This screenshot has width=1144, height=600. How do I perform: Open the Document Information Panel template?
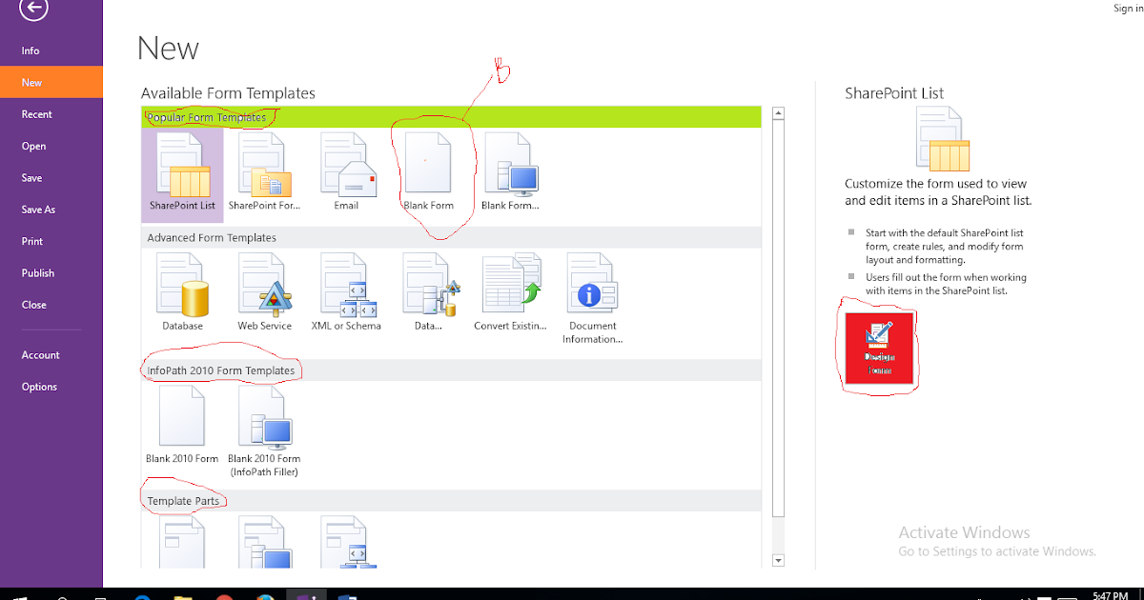(x=592, y=286)
